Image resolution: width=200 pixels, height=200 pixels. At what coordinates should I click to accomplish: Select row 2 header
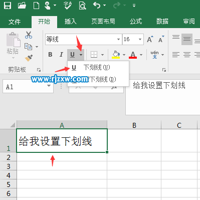point(9,157)
